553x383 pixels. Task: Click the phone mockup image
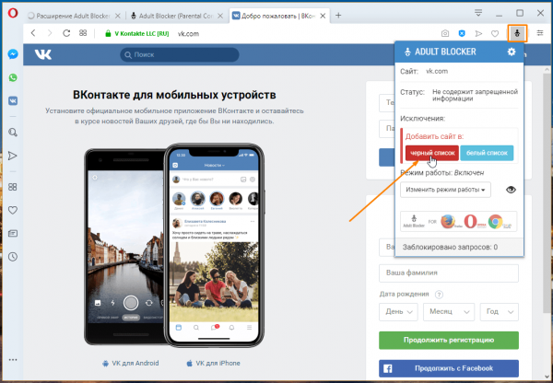(x=174, y=245)
